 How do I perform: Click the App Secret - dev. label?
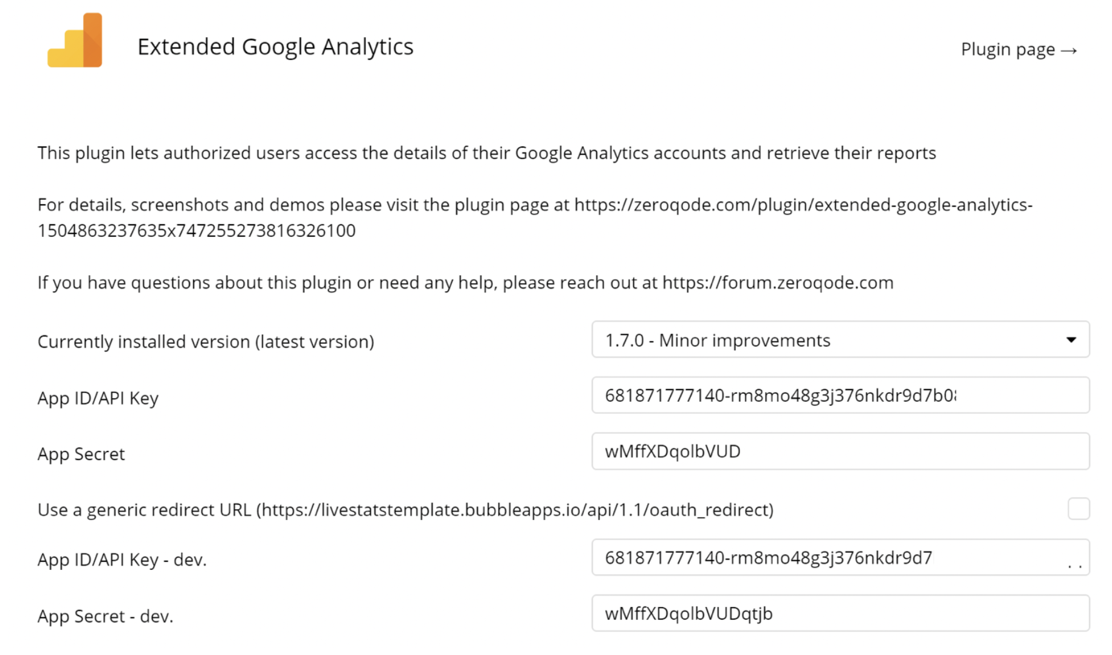[x=105, y=616]
